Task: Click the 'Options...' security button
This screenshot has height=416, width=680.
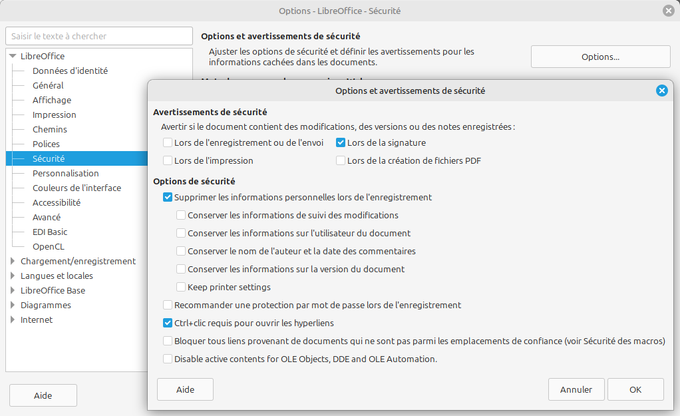Action: click(x=601, y=57)
